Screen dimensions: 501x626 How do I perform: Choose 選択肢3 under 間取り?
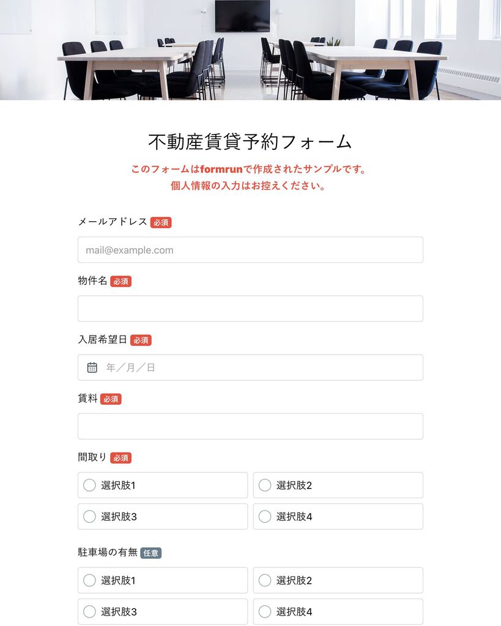[x=163, y=516]
